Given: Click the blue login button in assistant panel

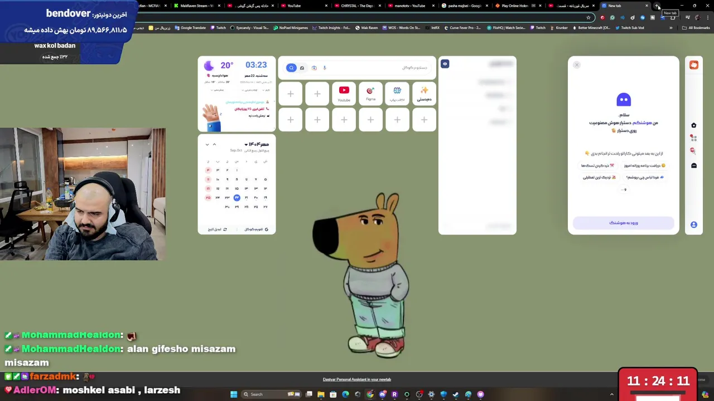Looking at the screenshot, I should coord(624,223).
